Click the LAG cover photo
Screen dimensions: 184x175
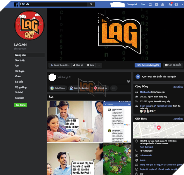(x=115, y=34)
